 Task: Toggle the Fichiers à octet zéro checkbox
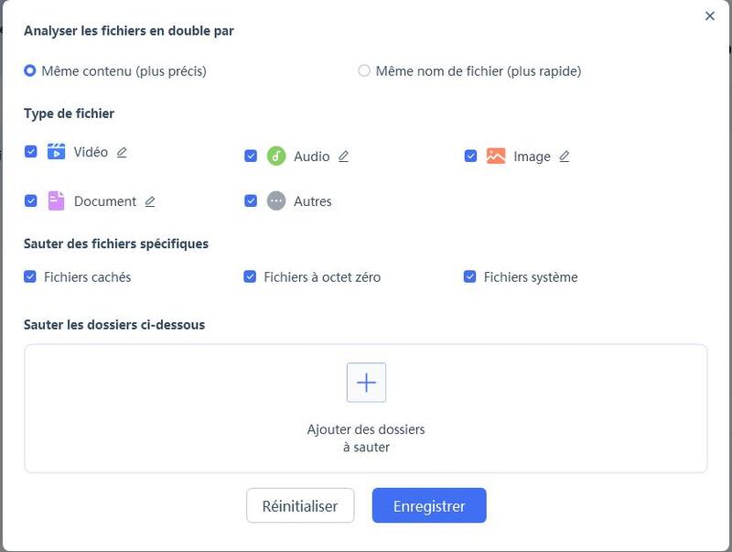250,276
